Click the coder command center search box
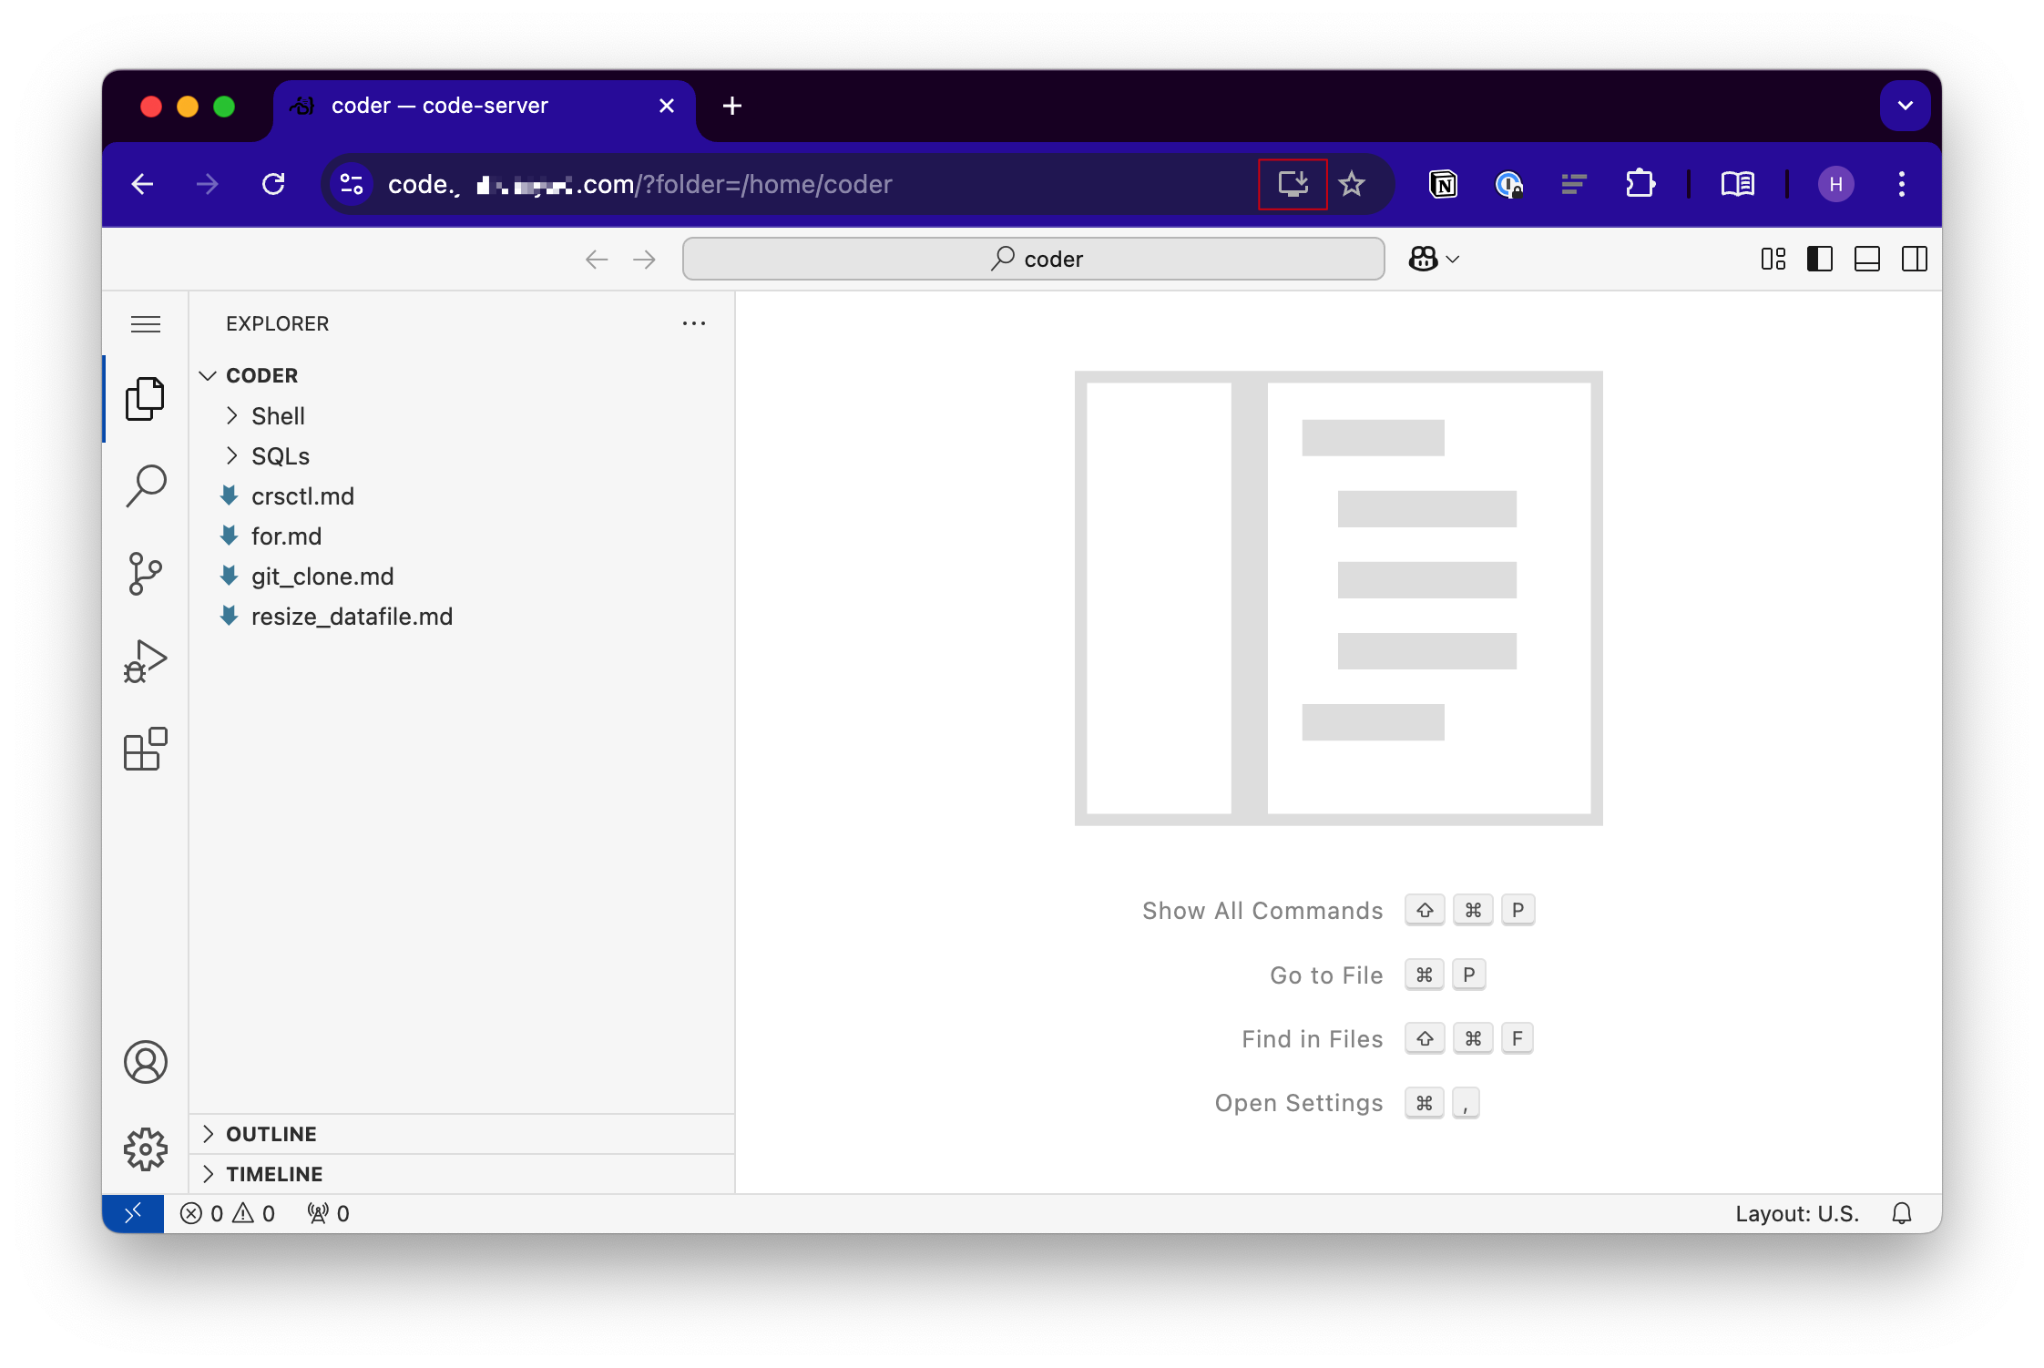The width and height of the screenshot is (2044, 1368). [1033, 260]
